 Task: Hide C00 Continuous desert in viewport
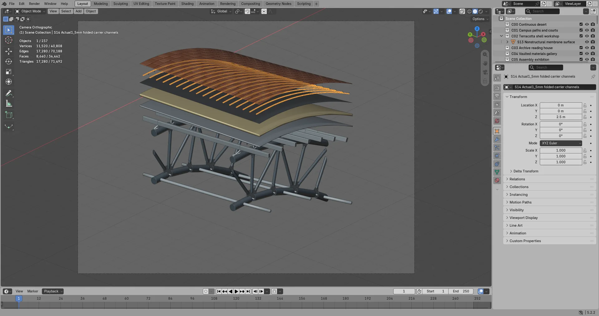587,24
